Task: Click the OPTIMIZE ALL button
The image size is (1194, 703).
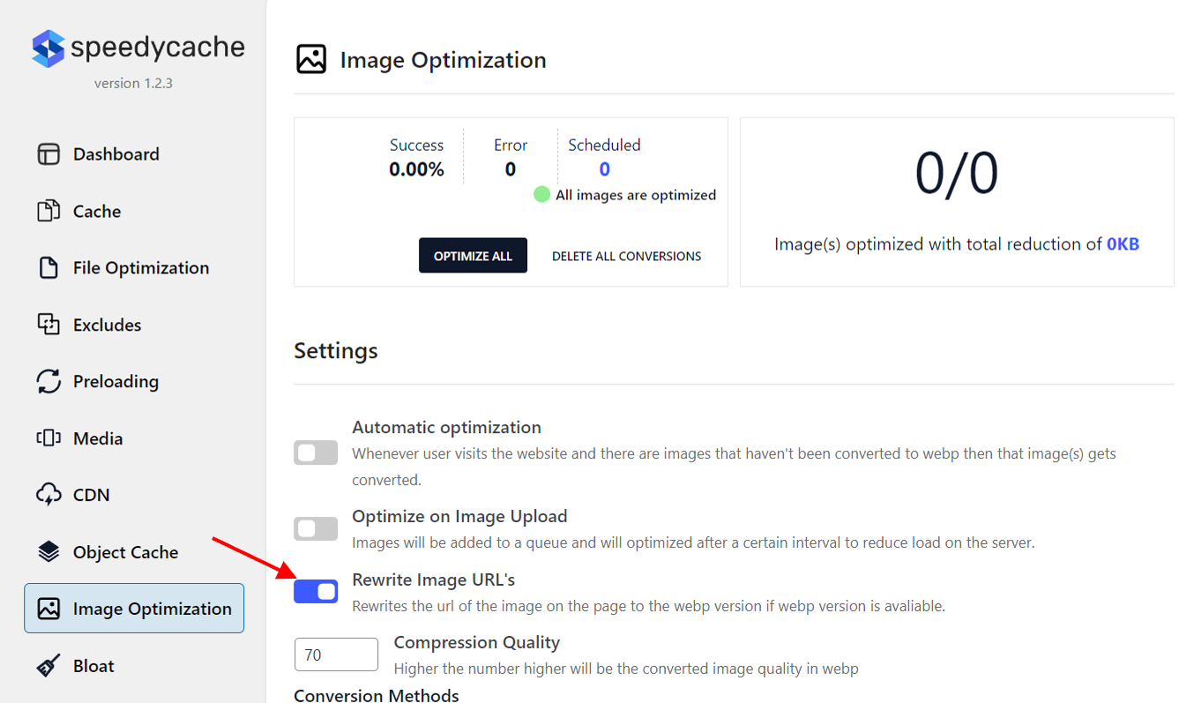Action: point(473,256)
